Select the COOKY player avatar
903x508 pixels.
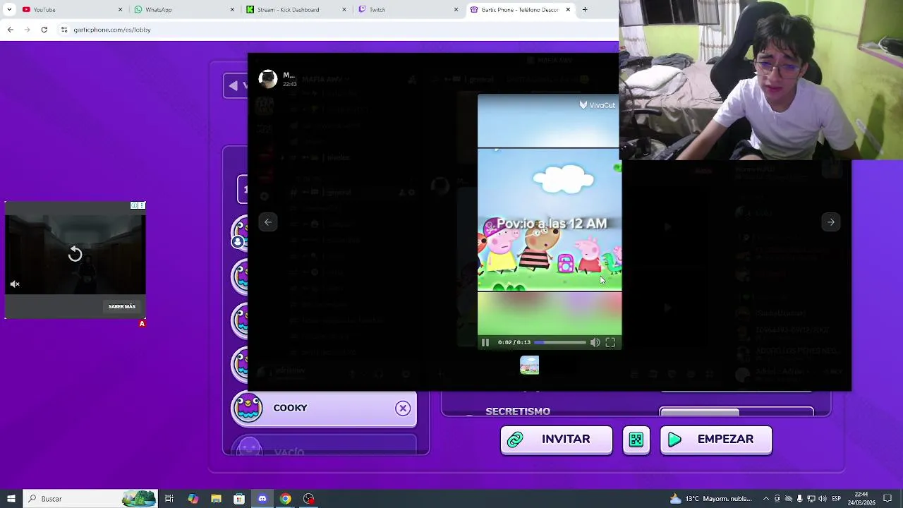tap(248, 409)
